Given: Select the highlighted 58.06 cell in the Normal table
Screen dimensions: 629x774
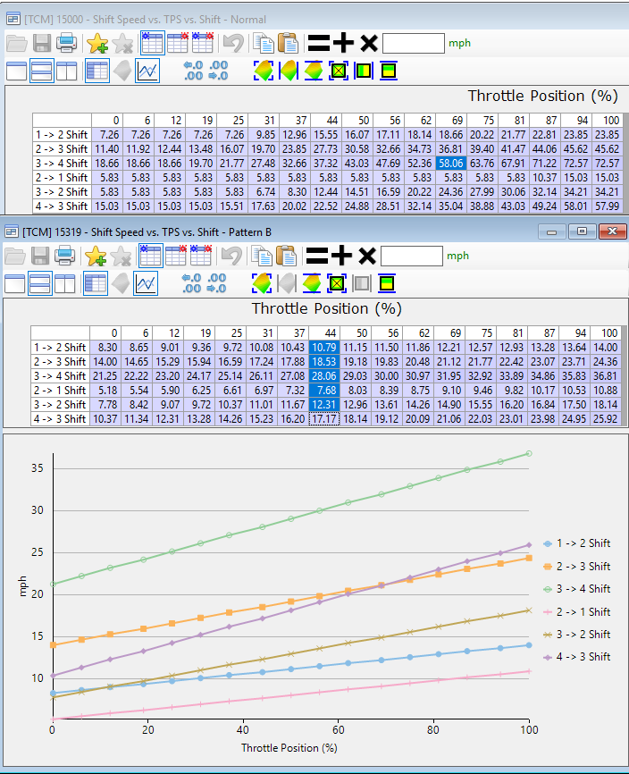Looking at the screenshot, I should tap(451, 164).
